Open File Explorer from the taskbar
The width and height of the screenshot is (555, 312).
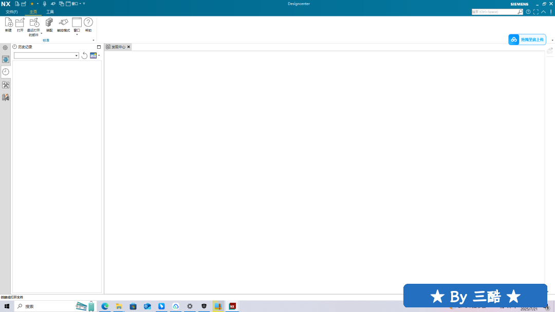[x=119, y=306]
